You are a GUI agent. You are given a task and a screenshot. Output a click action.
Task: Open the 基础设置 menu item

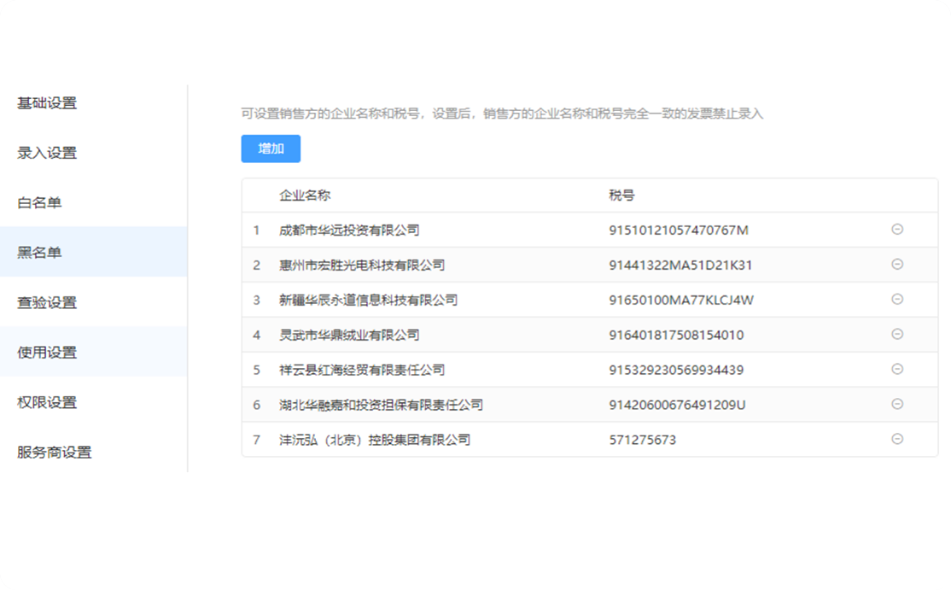(x=47, y=103)
